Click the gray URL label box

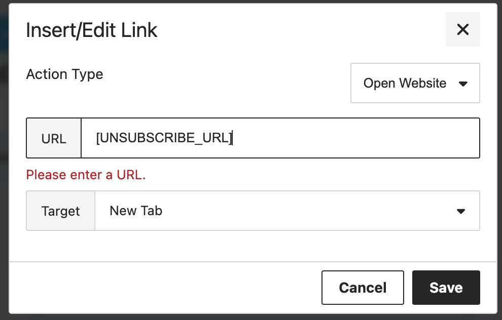54,138
